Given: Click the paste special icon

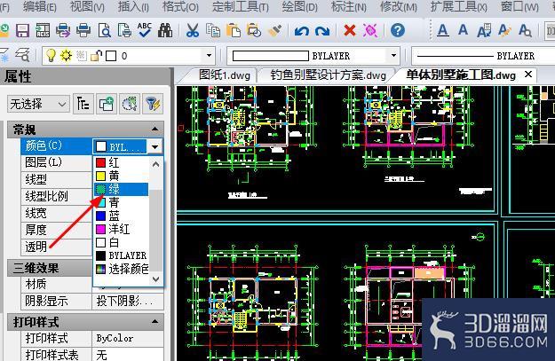Looking at the screenshot, I should [x=254, y=31].
